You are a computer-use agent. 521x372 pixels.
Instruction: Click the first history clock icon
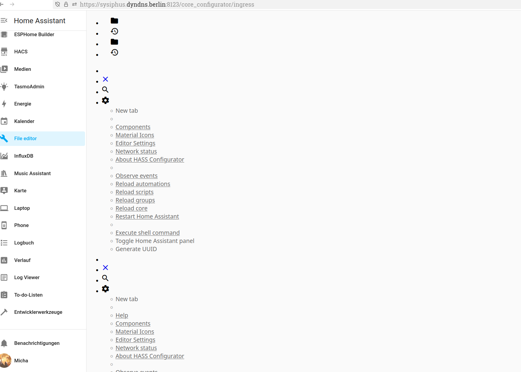click(x=114, y=31)
